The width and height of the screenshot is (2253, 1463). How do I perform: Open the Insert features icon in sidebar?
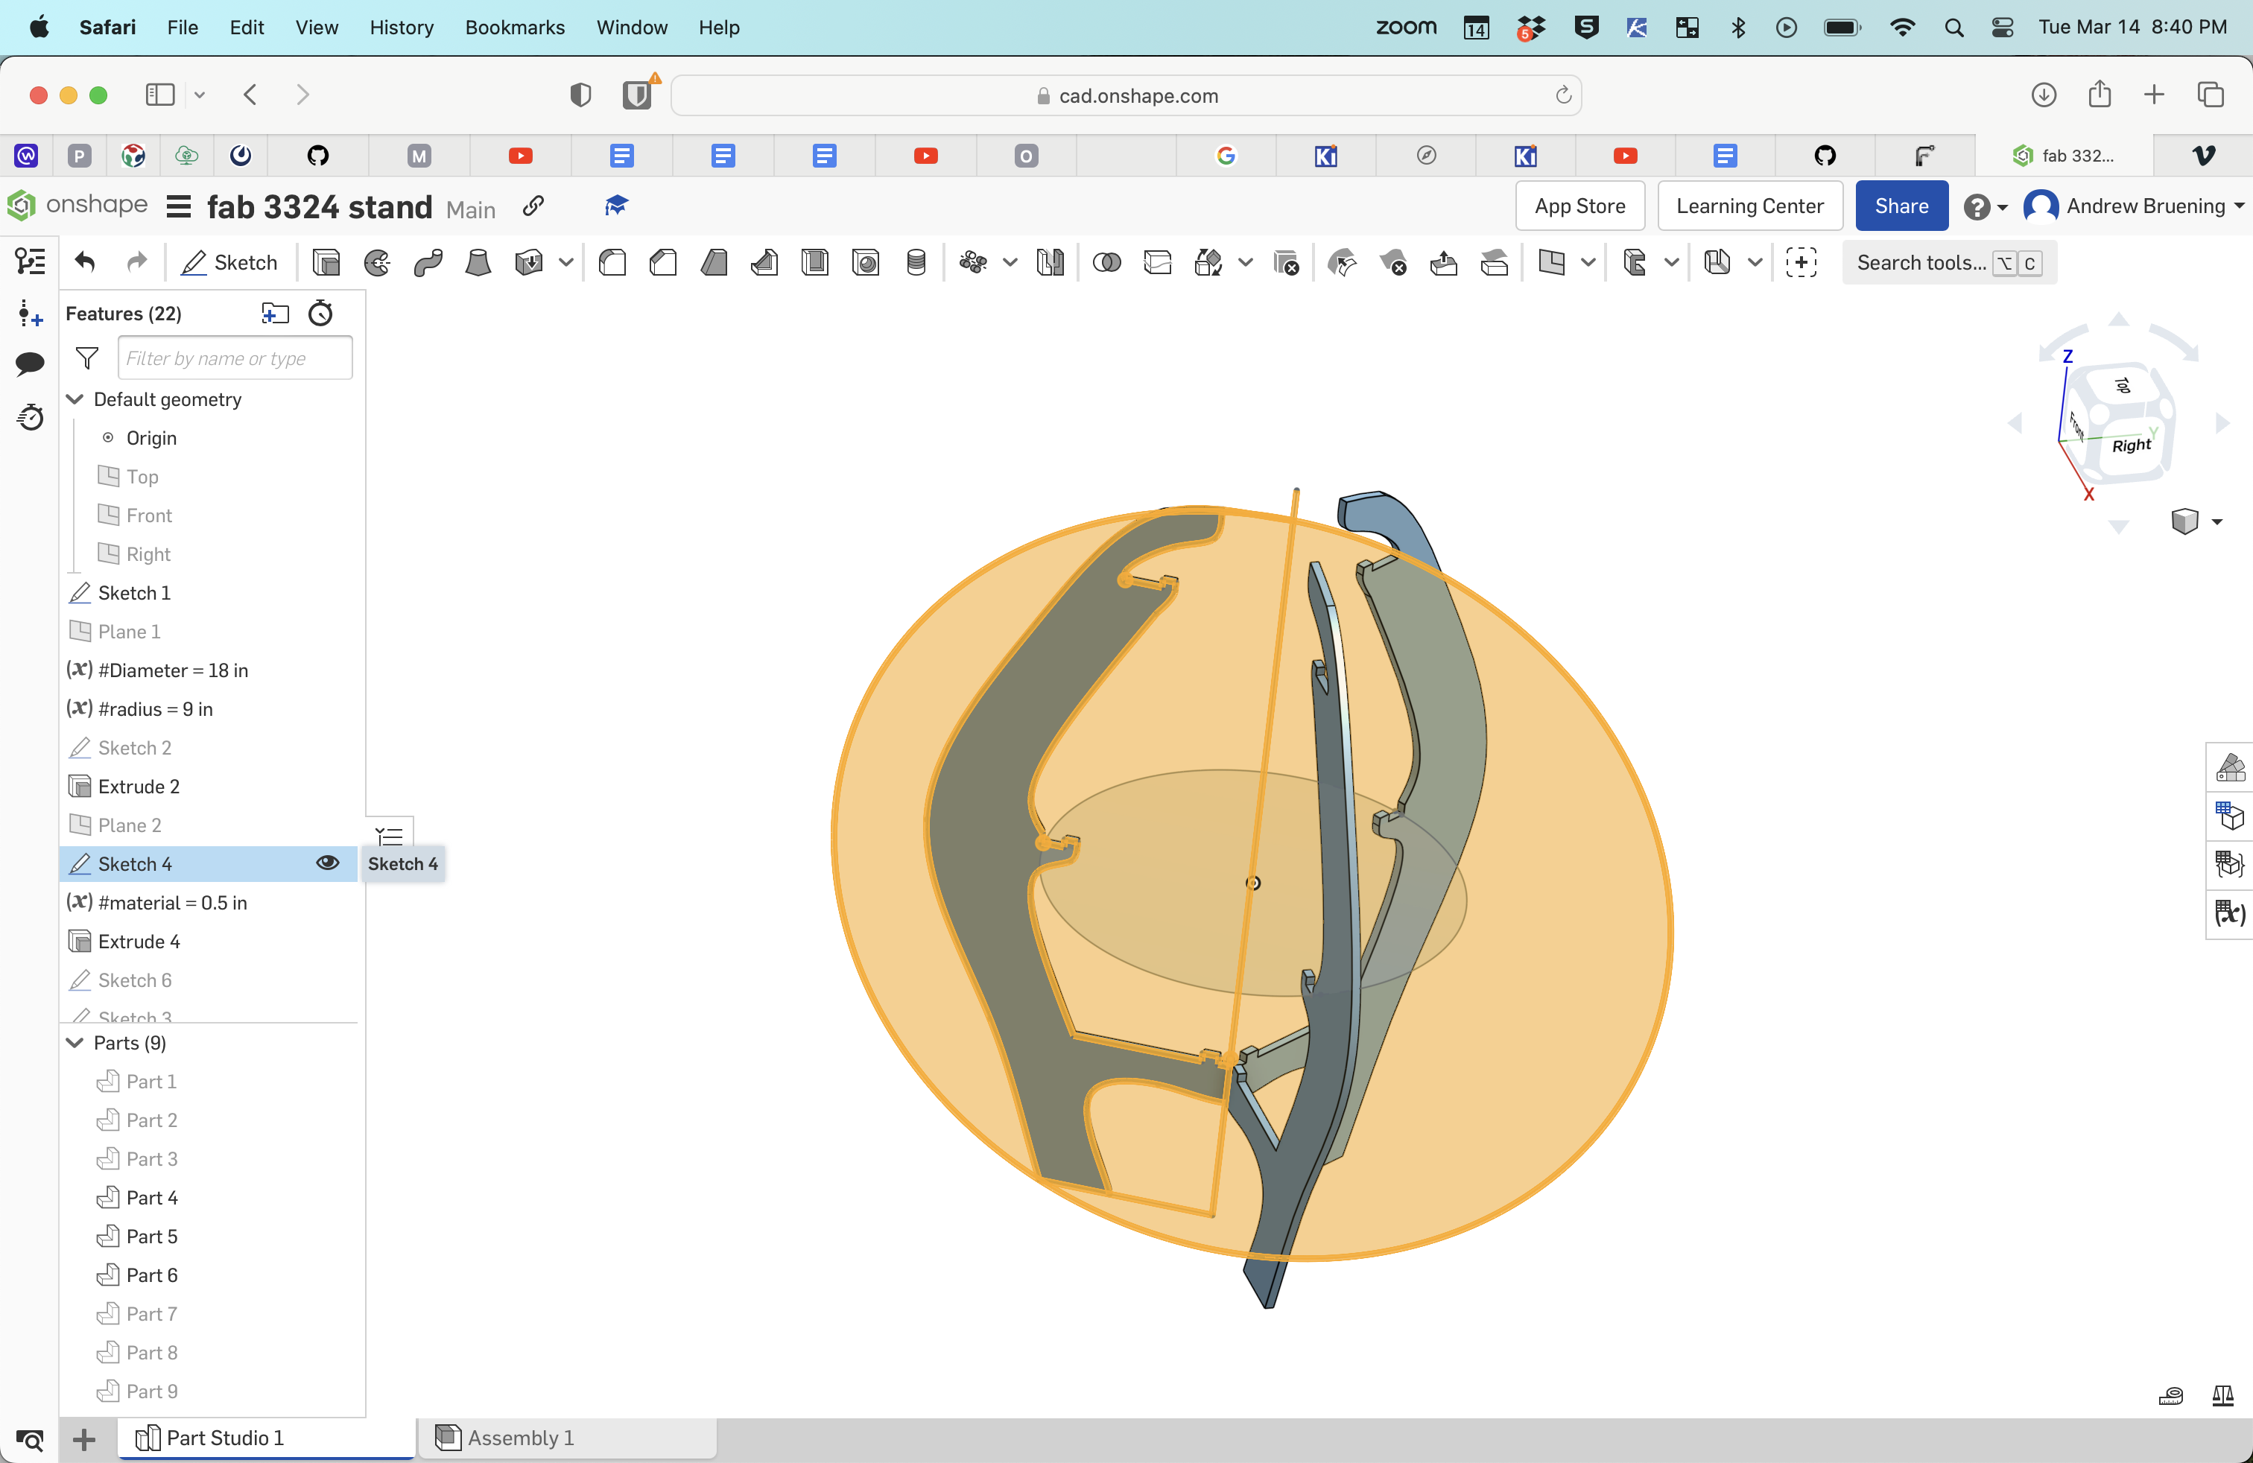pyautogui.click(x=31, y=313)
